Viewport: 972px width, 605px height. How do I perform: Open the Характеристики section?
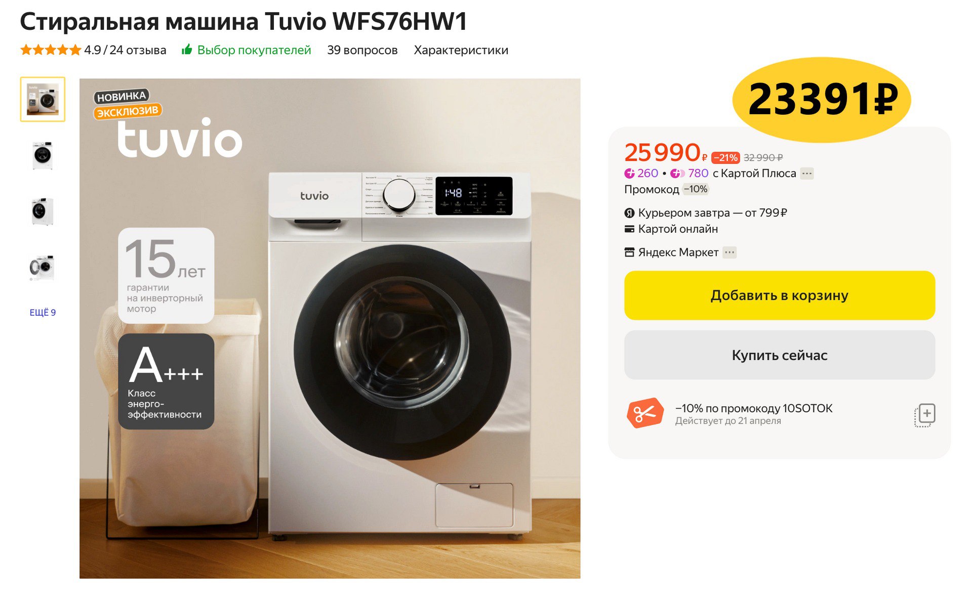click(x=461, y=50)
